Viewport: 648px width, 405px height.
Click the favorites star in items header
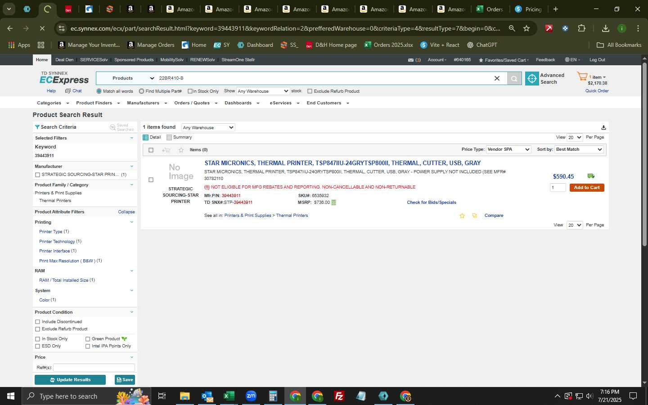[181, 150]
